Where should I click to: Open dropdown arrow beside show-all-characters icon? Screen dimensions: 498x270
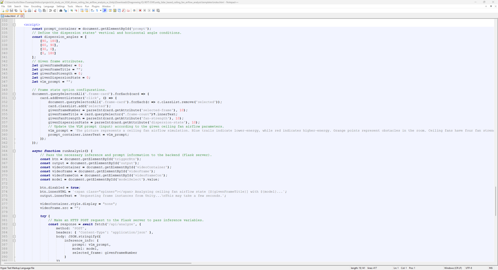pyautogui.click(x=101, y=11)
